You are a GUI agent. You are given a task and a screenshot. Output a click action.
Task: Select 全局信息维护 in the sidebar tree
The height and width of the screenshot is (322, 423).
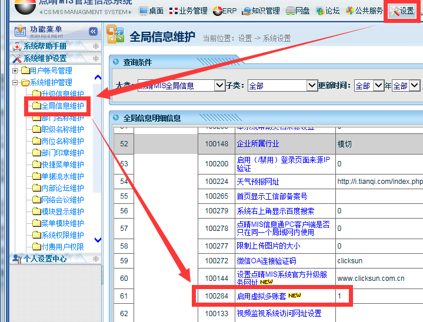coord(62,106)
